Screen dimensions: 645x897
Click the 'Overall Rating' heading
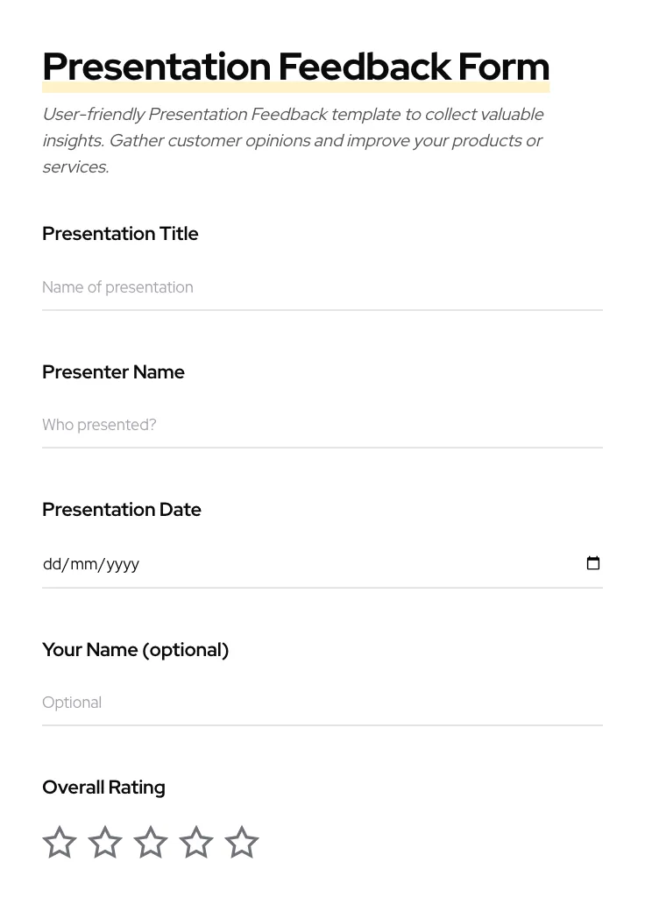[103, 787]
